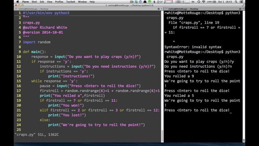The height and width of the screenshot is (146, 259).
Task: Click the gear icon in right pane header
Action: coord(240,9)
